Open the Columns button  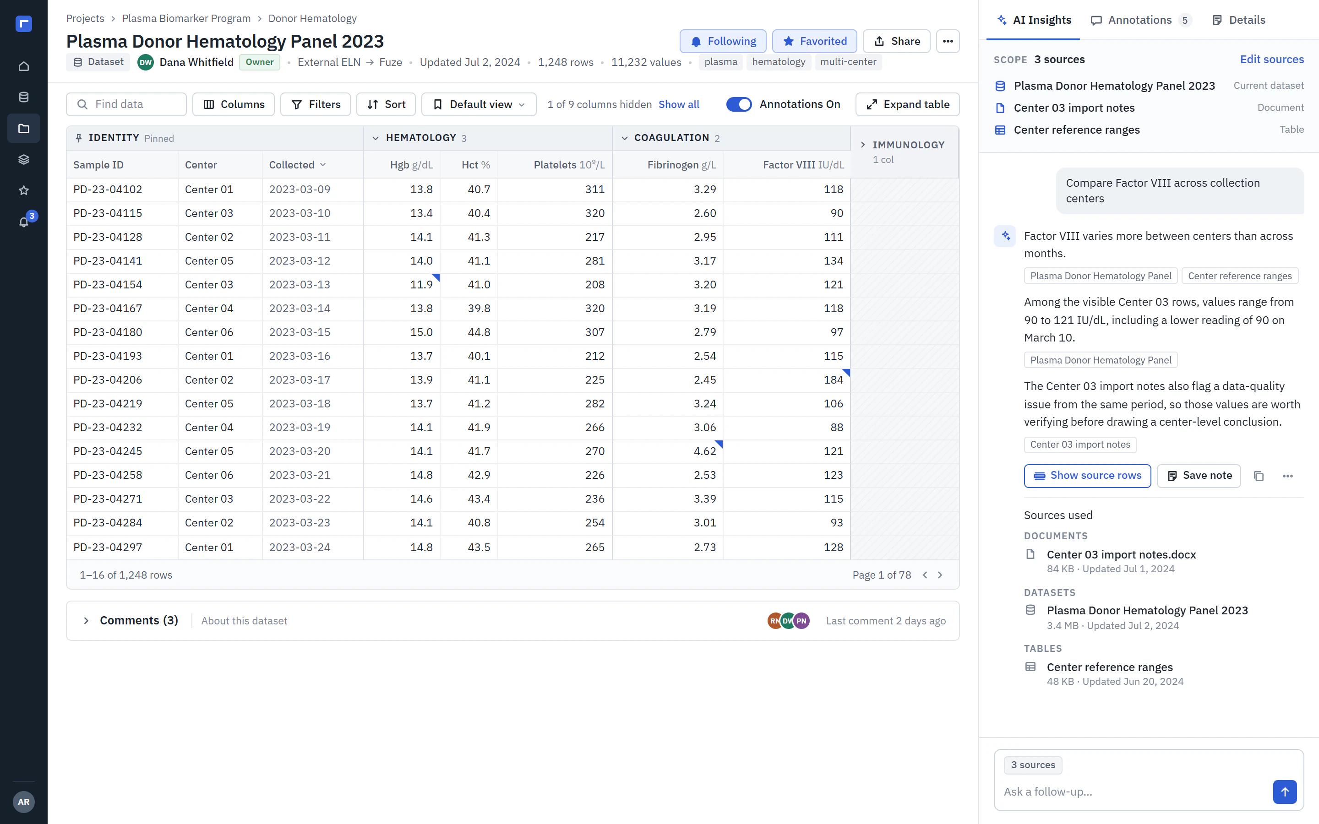(233, 104)
